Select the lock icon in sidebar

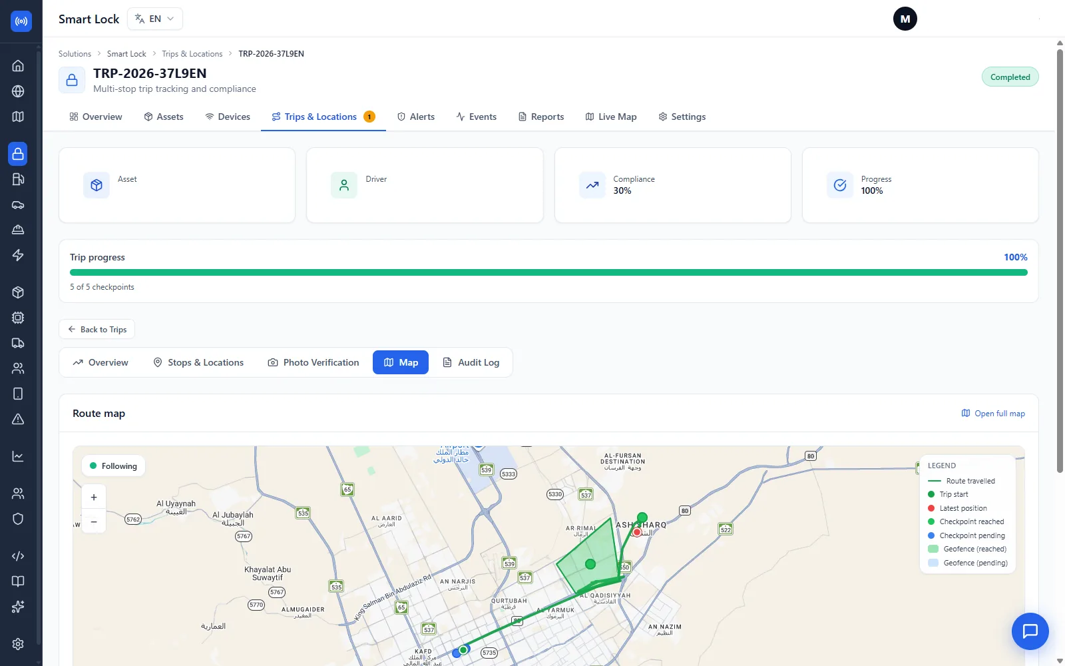pyautogui.click(x=18, y=154)
